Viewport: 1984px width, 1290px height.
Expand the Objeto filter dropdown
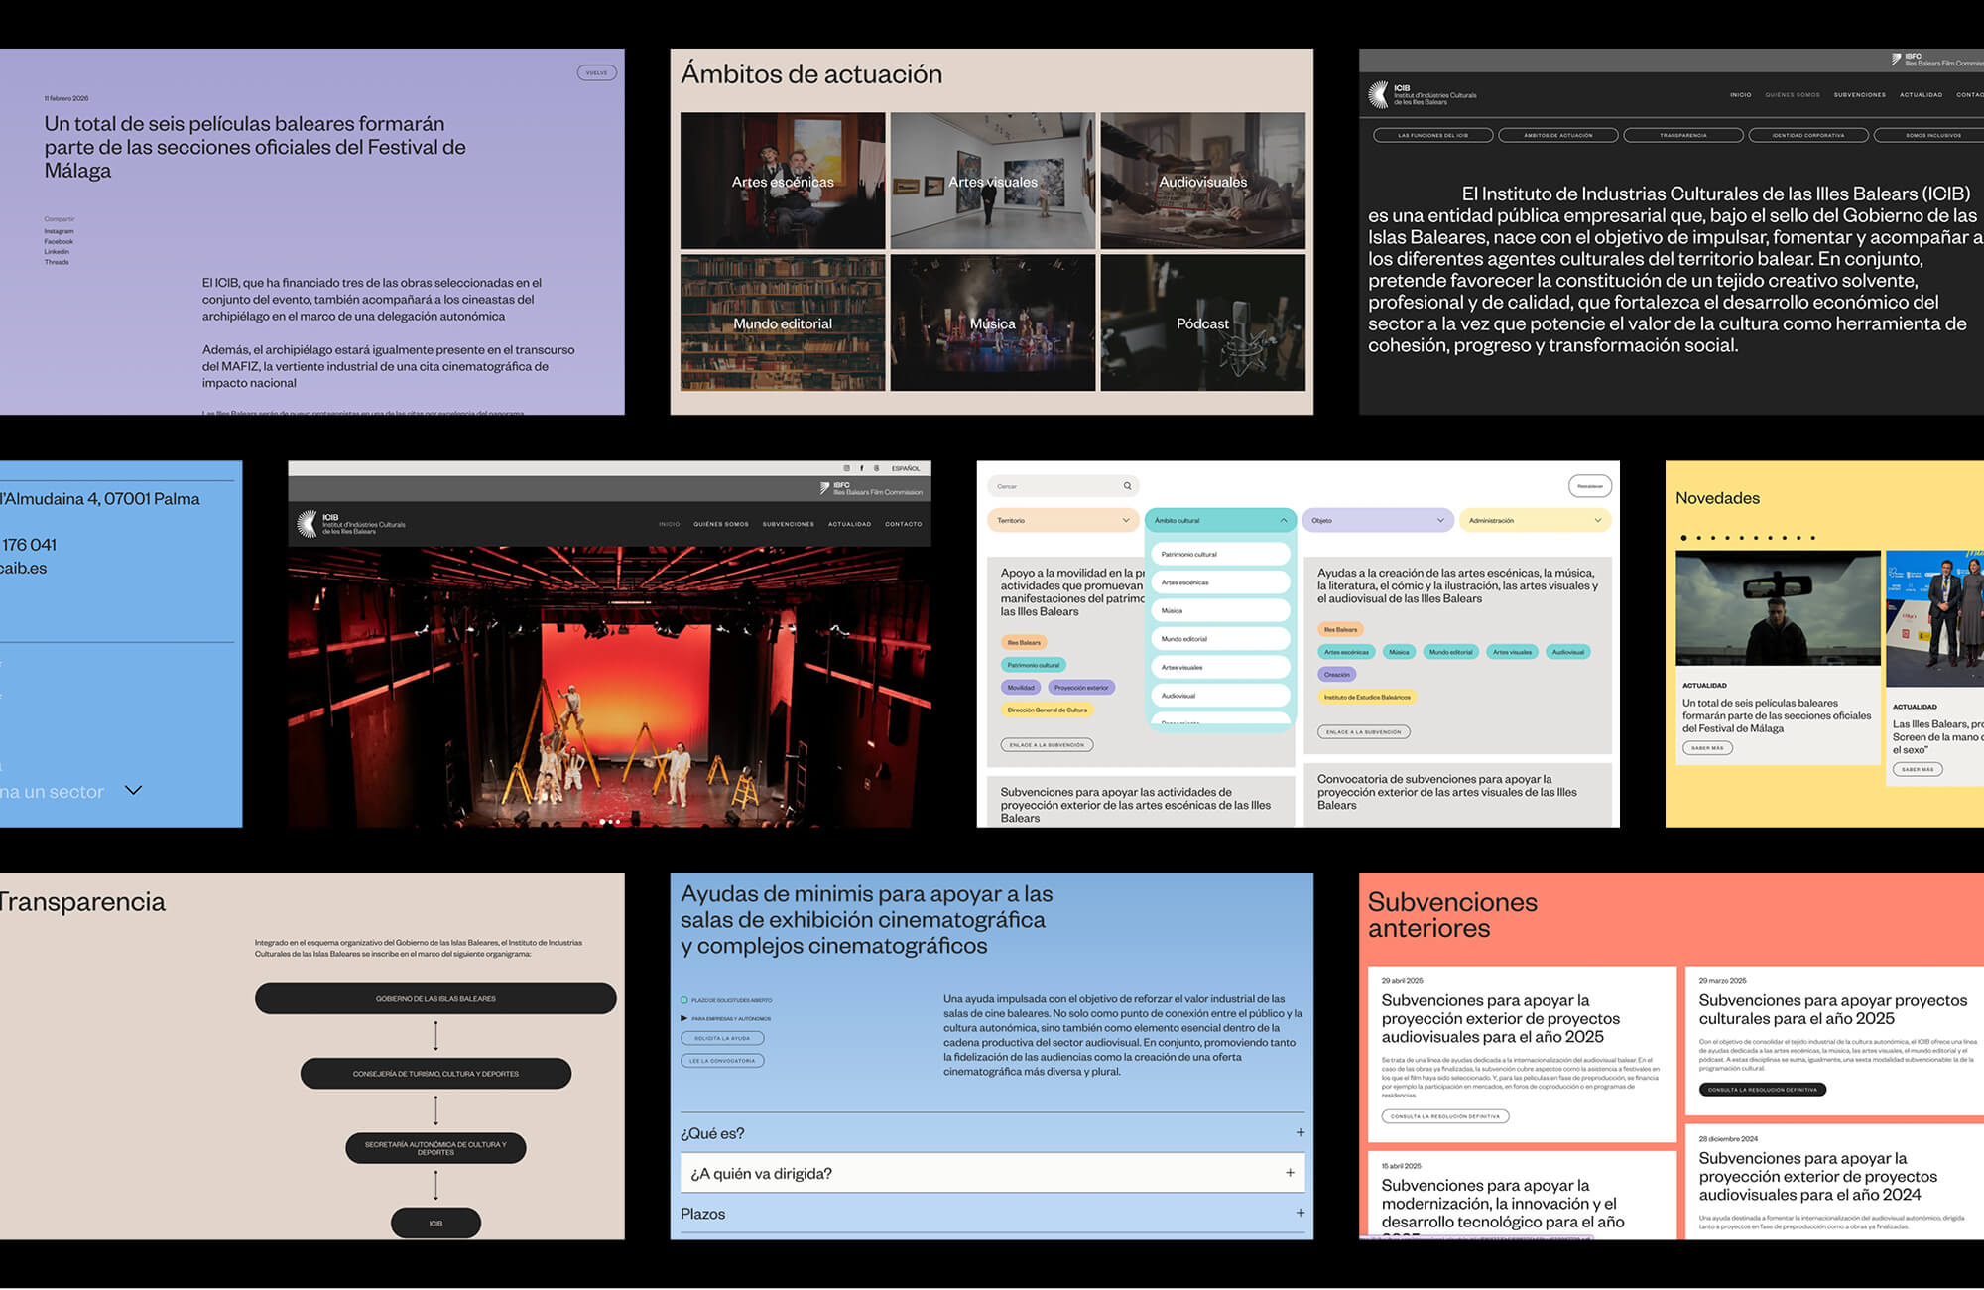coord(1440,520)
